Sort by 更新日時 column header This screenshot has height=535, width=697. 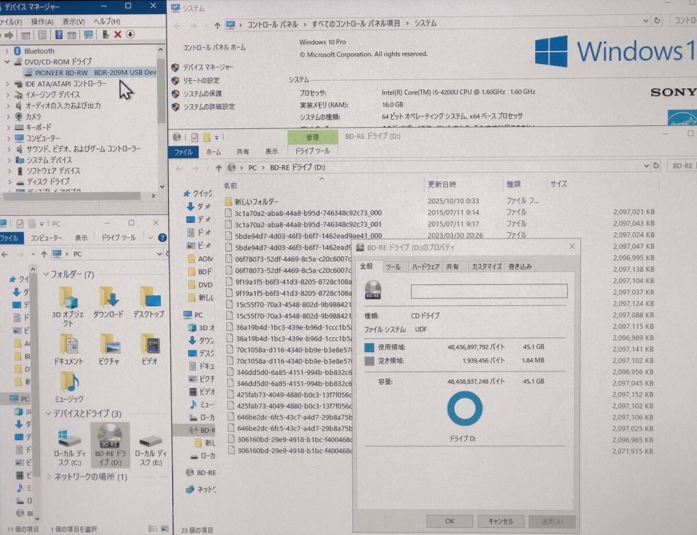[442, 185]
